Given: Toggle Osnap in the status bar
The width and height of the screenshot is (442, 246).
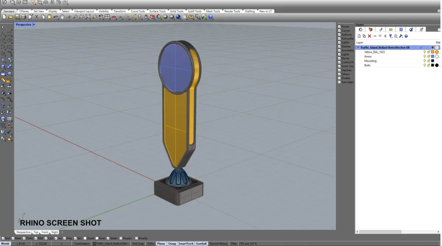Looking at the screenshot, I should pos(172,243).
